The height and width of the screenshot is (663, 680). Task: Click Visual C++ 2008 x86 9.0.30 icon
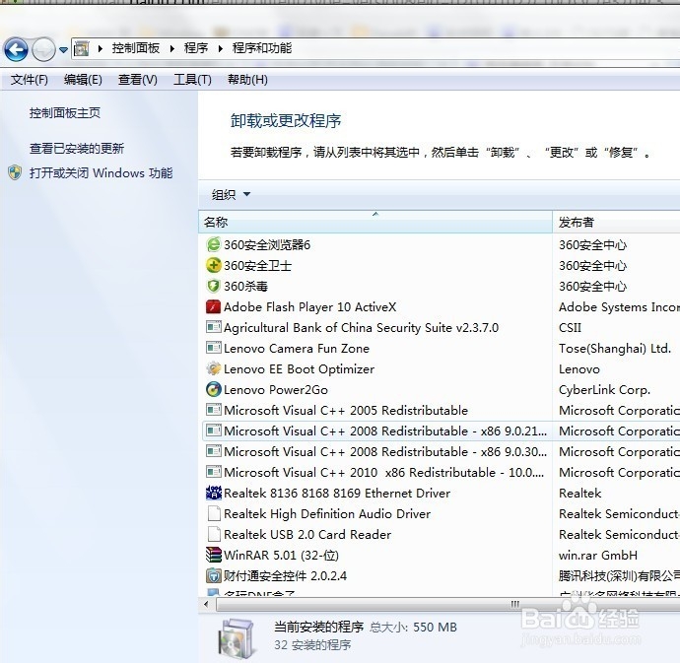coord(214,452)
